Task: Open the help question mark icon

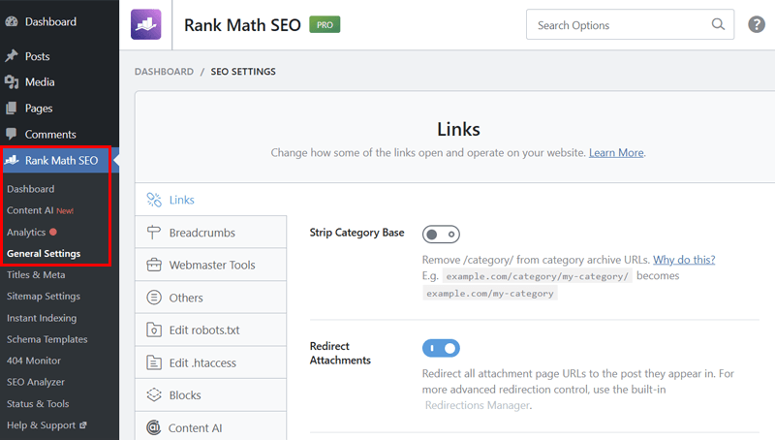Action: [757, 24]
